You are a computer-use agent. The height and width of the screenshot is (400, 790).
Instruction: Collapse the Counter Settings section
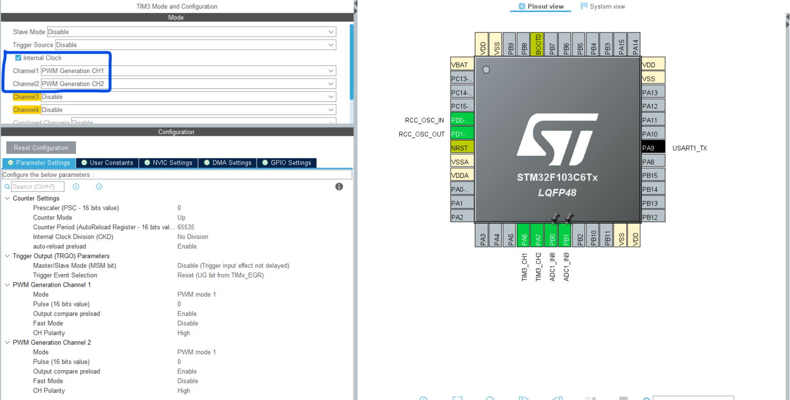coord(7,198)
